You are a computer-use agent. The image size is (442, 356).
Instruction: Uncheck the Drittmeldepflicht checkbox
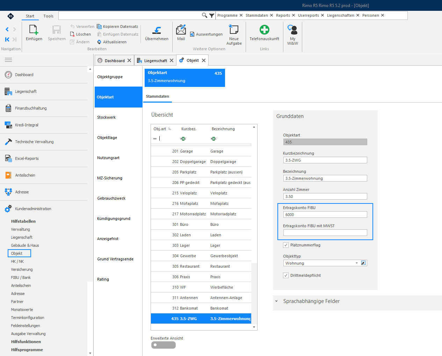(286, 275)
